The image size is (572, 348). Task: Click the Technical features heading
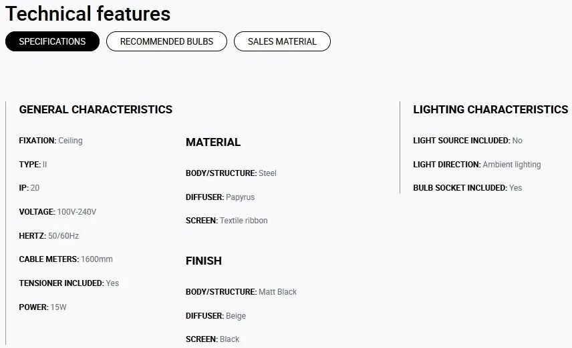[88, 14]
